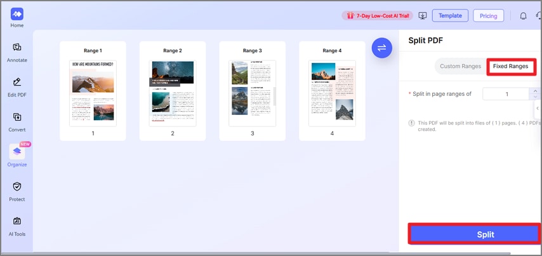Image resolution: width=542 pixels, height=256 pixels.
Task: Switch to Fixed Ranges tab
Action: pyautogui.click(x=510, y=66)
